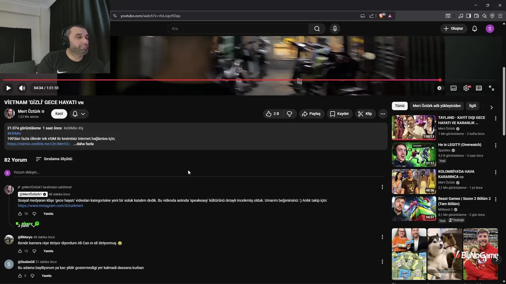Screen dimensions: 506x284
Task: Open the options menu for @SuxbsGil comment
Action: pyautogui.click(x=382, y=262)
